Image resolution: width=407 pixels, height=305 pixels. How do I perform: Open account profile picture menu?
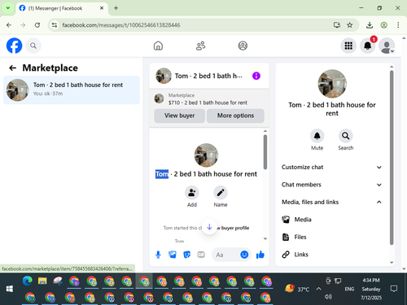click(x=387, y=46)
